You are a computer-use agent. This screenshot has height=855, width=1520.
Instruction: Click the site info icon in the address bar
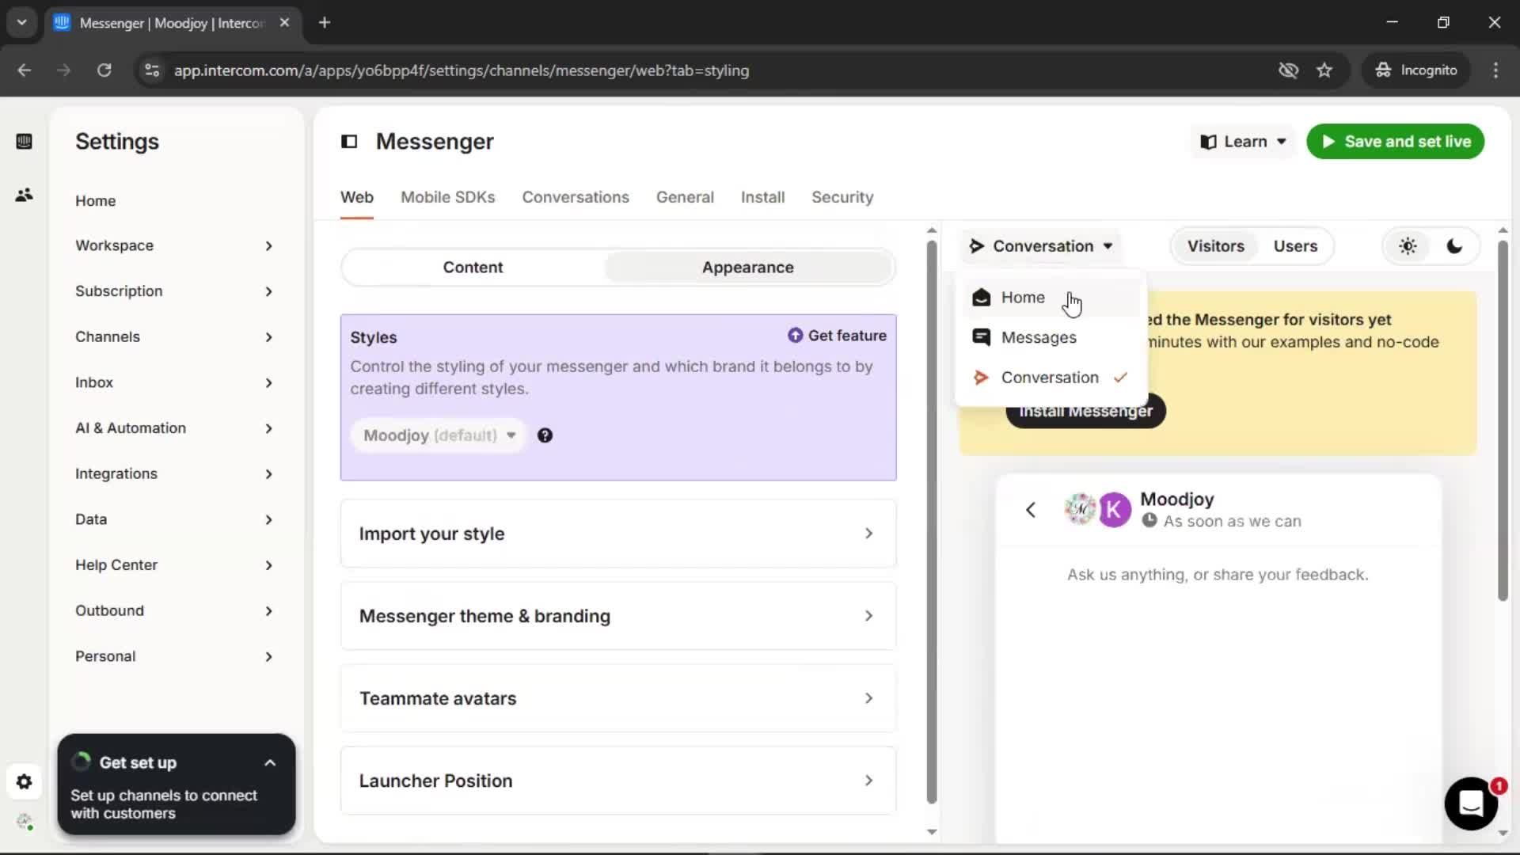(152, 70)
